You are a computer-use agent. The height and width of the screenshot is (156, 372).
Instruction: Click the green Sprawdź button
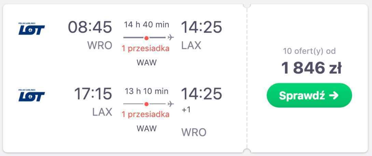click(309, 95)
